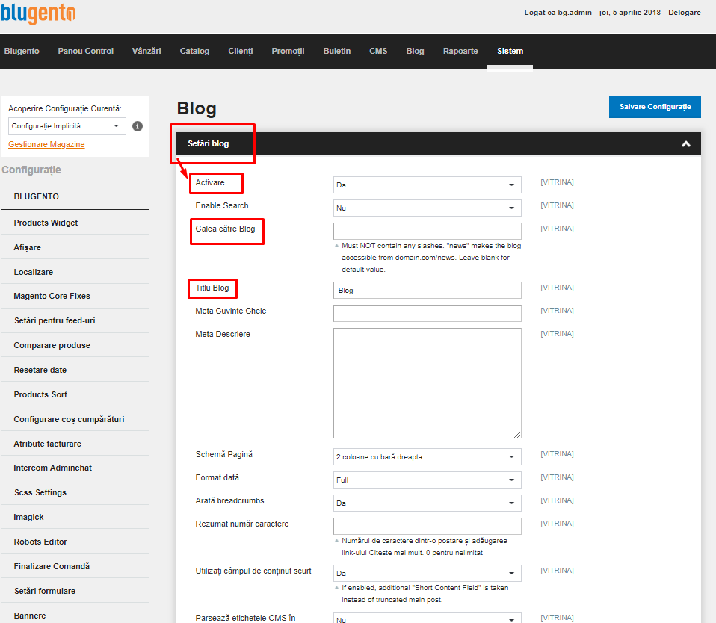Open the Panou Control menu
Image resolution: width=716 pixels, height=623 pixels.
pos(86,51)
